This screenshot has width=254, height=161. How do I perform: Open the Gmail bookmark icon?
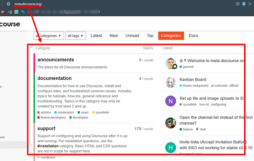[10, 12]
